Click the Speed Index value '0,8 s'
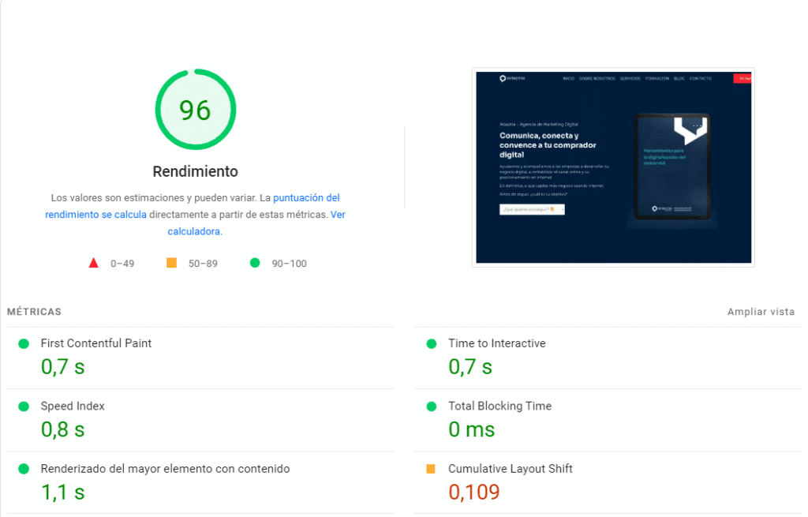The image size is (808, 517). coord(62,429)
